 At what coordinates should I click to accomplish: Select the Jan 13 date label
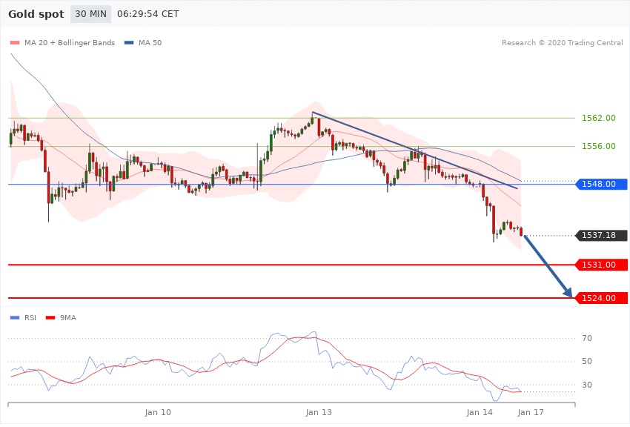(319, 411)
